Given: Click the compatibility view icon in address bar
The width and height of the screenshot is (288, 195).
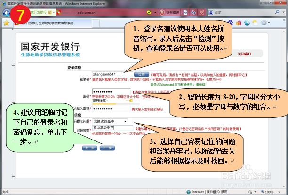Looking at the screenshot, I should [x=185, y=13].
